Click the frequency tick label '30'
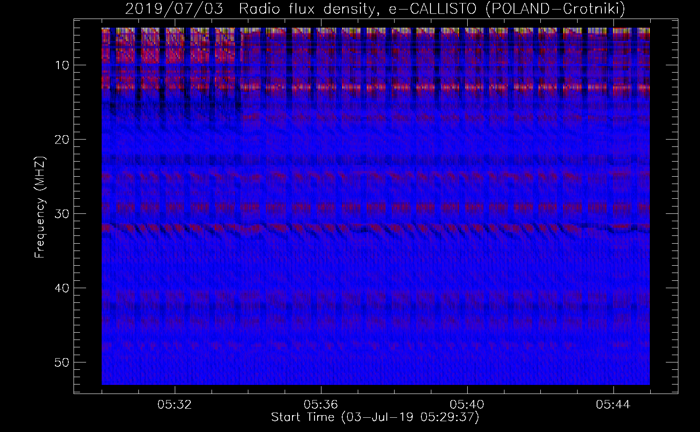Image resolution: width=700 pixels, height=432 pixels. 63,213
